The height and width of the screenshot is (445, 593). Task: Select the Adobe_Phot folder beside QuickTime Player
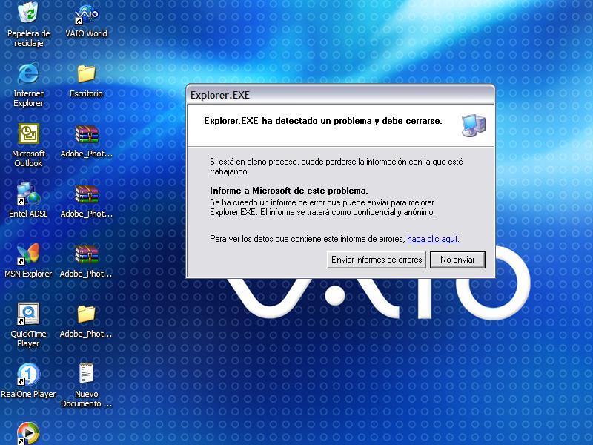[86, 314]
